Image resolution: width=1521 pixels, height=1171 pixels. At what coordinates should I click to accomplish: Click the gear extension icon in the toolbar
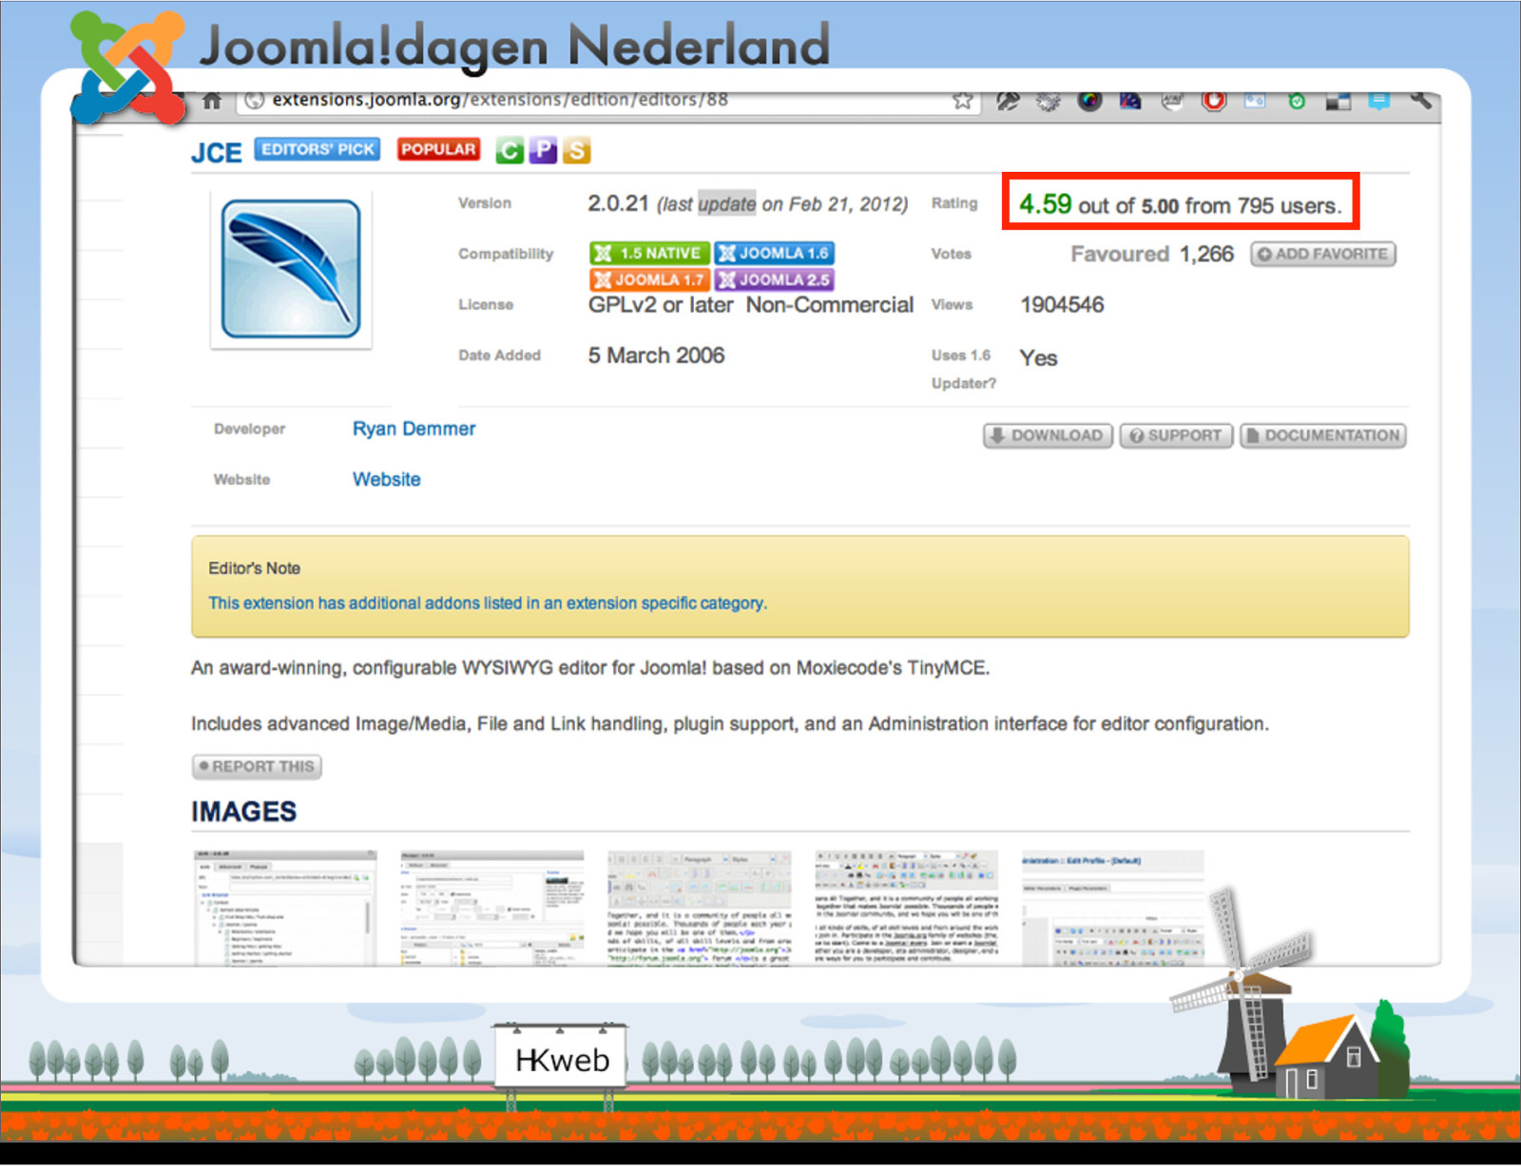click(1049, 101)
